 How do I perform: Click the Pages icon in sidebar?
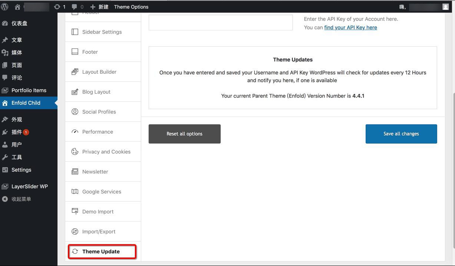point(5,65)
